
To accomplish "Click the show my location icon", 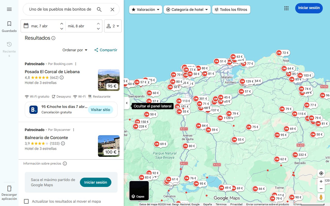I will 321,173.
